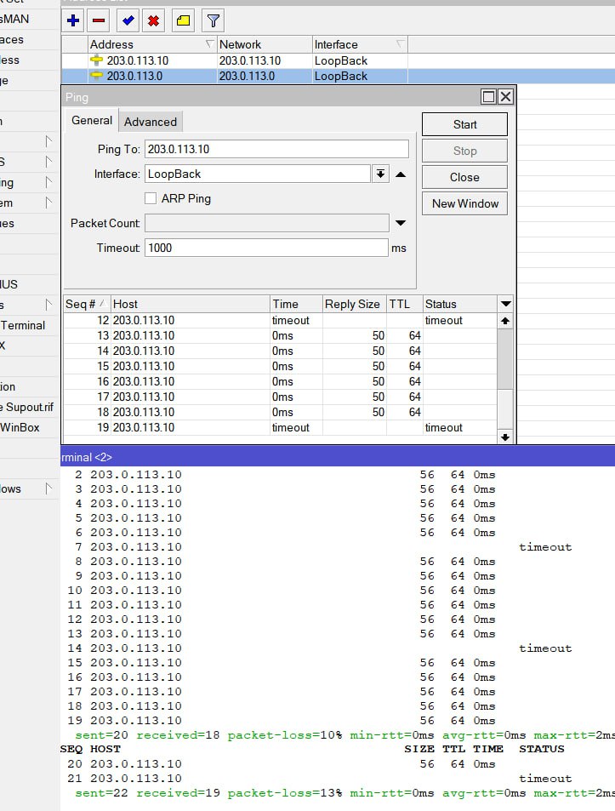Select address row 203.0.113.0 icon
This screenshot has height=811, width=615.
(97, 76)
